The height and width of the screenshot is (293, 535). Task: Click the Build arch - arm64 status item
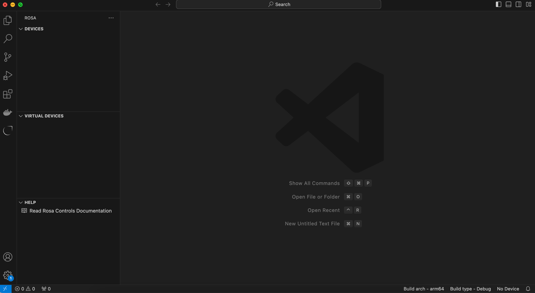coord(423,289)
